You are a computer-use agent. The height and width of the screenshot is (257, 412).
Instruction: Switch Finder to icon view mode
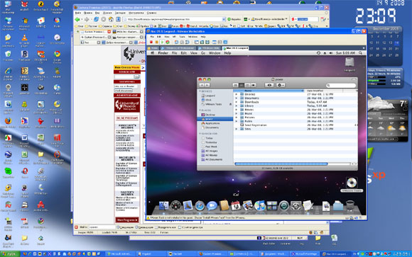pos(236,86)
